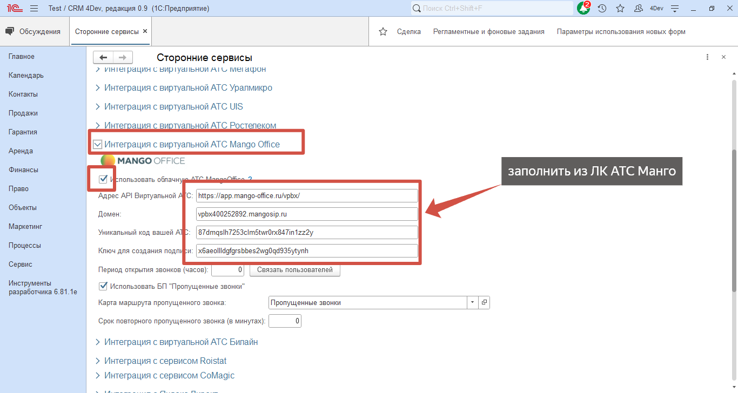The width and height of the screenshot is (738, 393).
Task: Close the Сторонние сервисы tab
Action: 145,31
